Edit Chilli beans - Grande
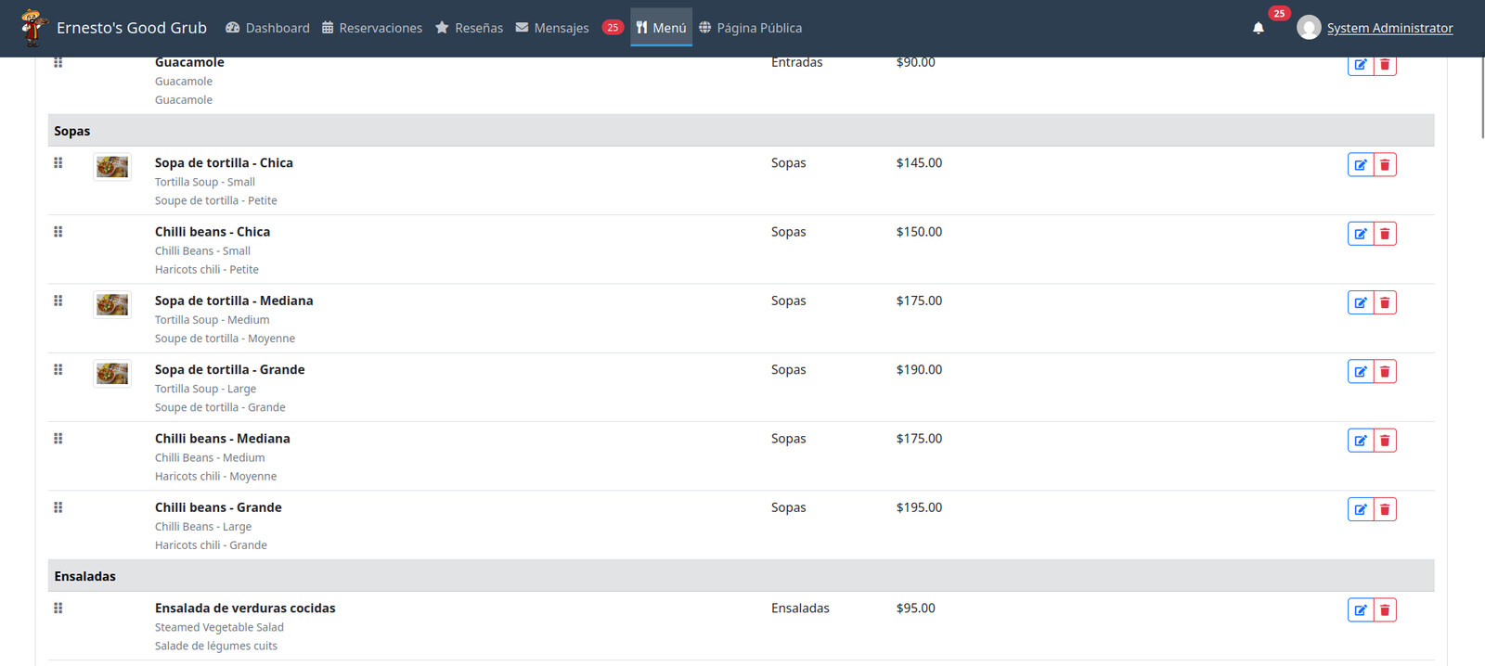The image size is (1485, 666). coord(1360,509)
